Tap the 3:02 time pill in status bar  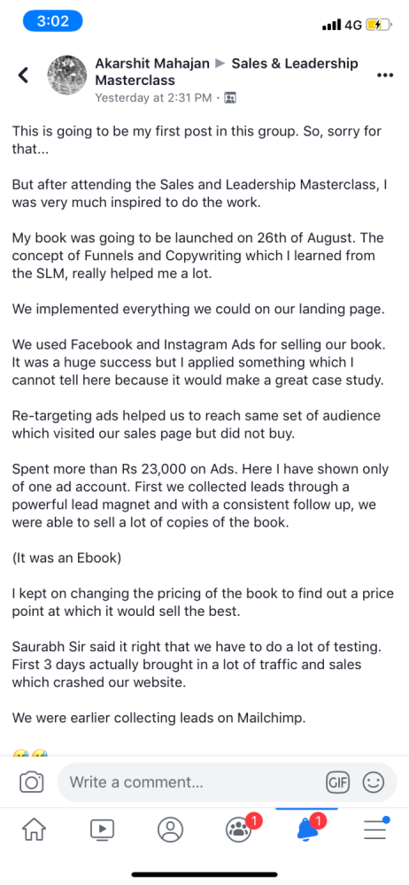coord(52,21)
